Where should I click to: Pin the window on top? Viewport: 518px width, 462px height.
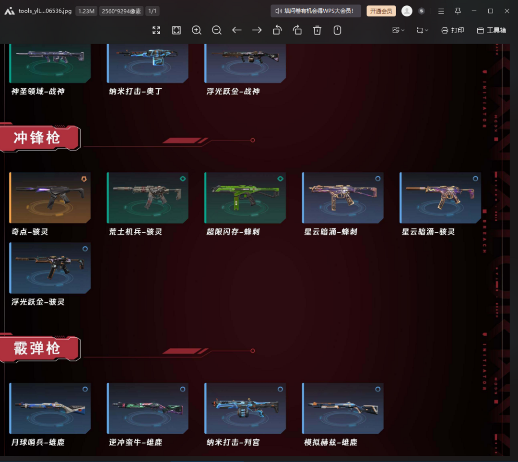coord(458,11)
